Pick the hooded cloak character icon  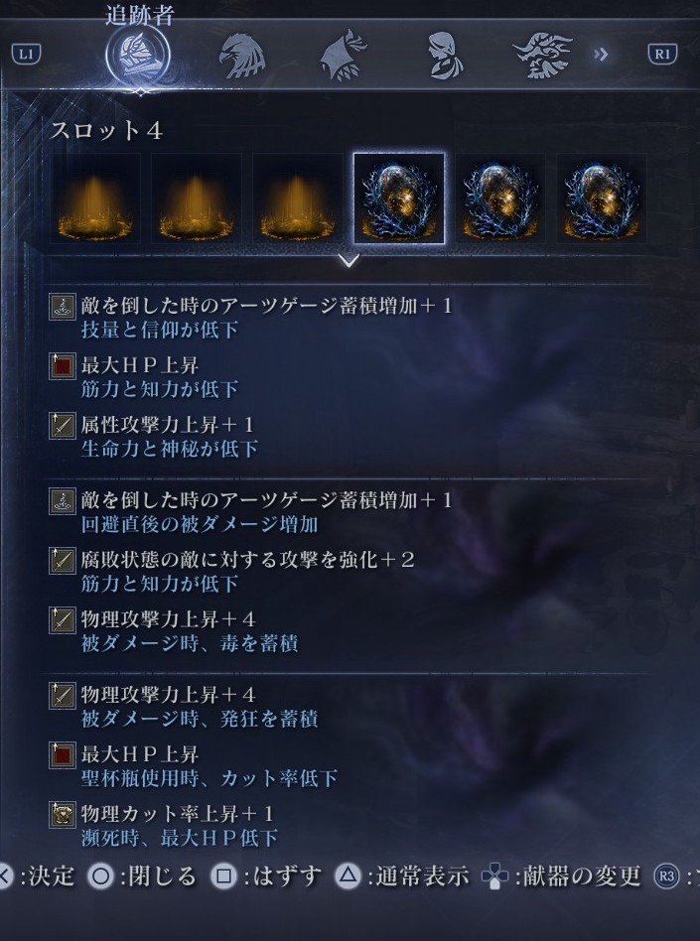(343, 56)
